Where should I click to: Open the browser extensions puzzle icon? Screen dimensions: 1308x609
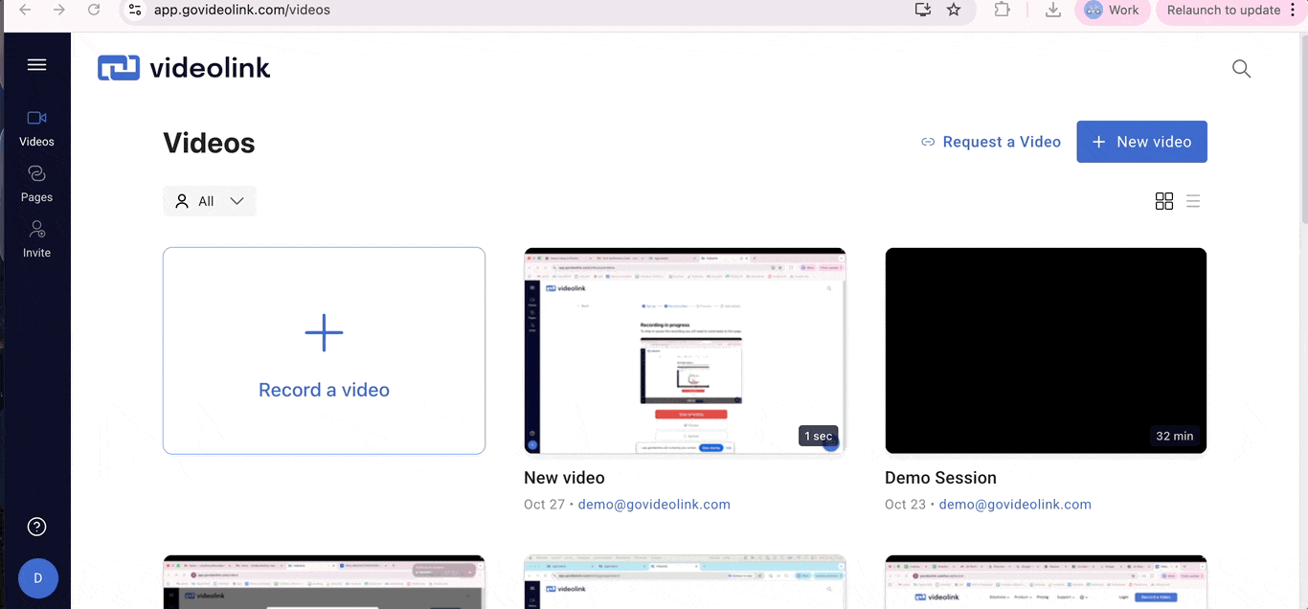[1002, 10]
